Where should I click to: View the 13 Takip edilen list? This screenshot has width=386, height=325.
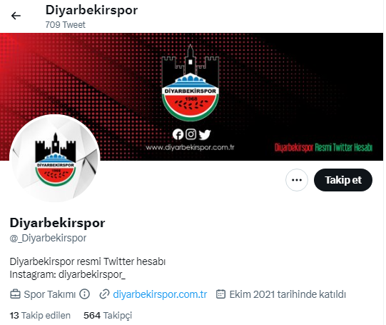click(40, 316)
